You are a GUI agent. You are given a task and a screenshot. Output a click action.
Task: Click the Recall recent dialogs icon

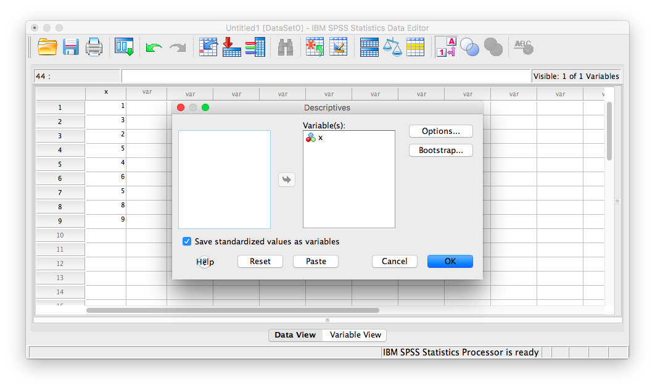click(124, 47)
